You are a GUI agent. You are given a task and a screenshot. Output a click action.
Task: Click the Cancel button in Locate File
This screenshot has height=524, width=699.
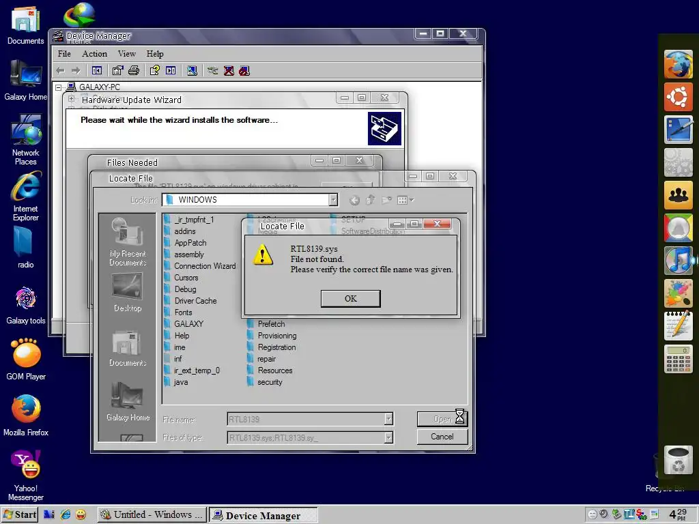click(442, 437)
